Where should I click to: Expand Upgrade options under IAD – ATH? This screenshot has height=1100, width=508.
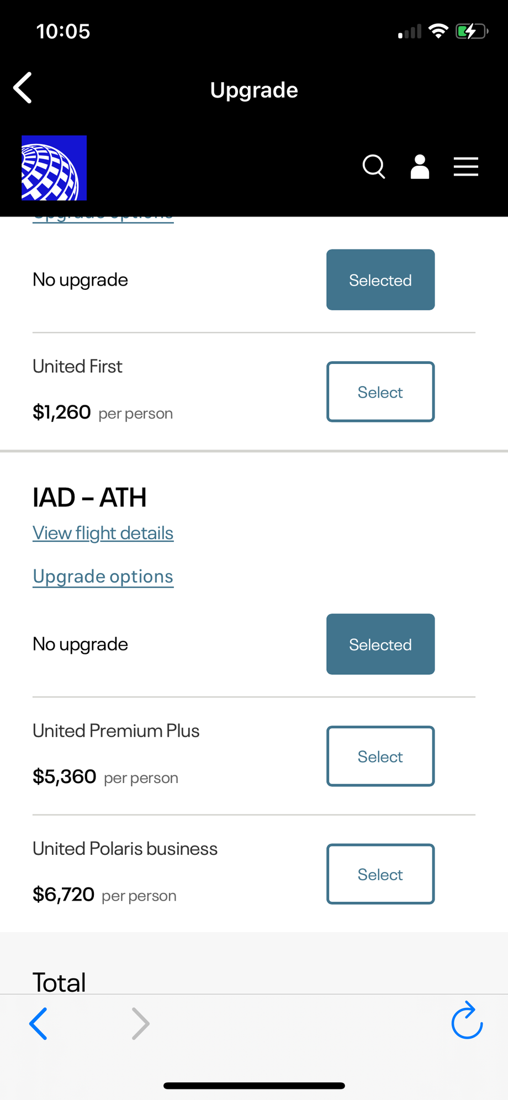pos(103,577)
